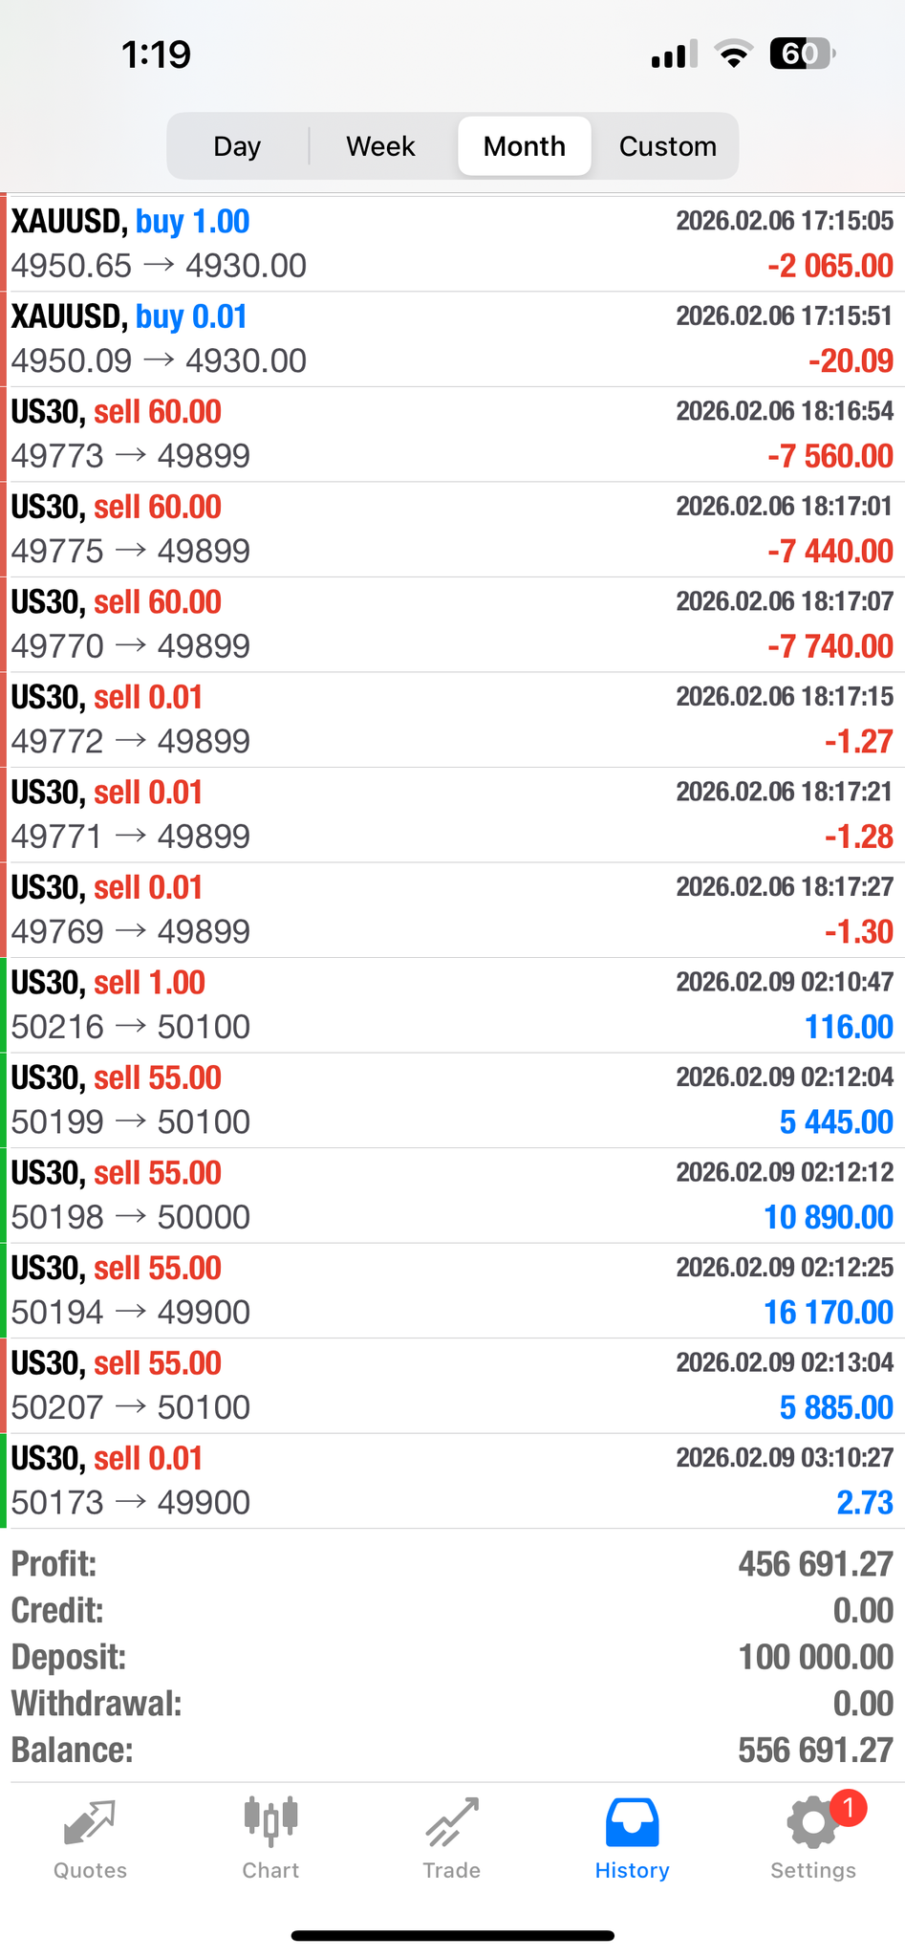Viewport: 905px width, 1958px height.
Task: Tap the US30 trade with 16 170.00 profit
Action: tap(452, 1291)
